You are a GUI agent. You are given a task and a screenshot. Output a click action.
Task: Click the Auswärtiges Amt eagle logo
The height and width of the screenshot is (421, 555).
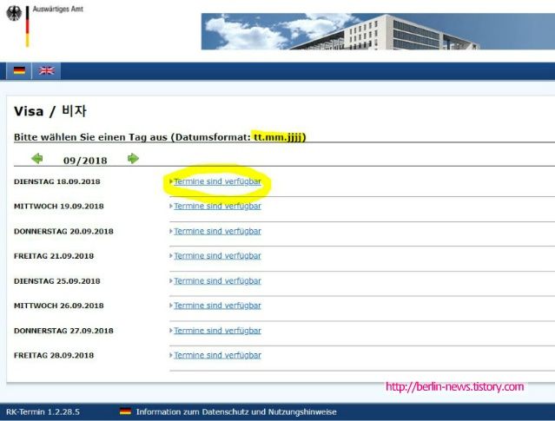click(14, 13)
